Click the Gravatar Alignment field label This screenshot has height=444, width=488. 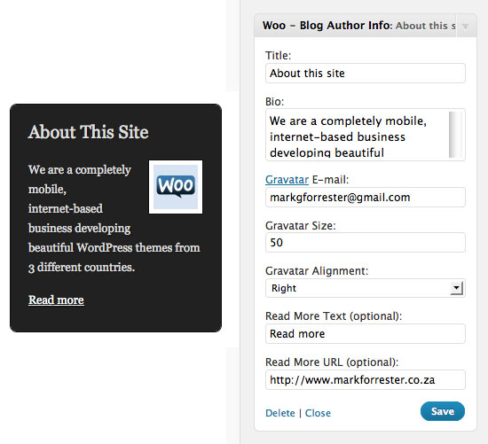point(317,271)
